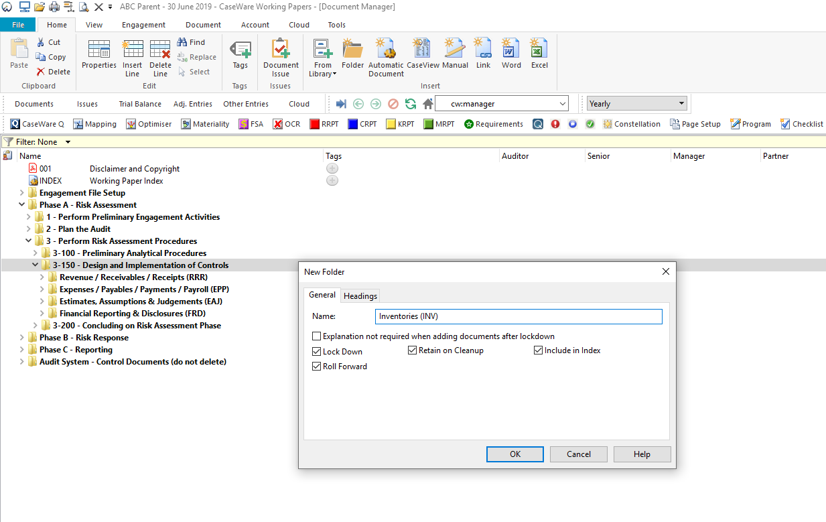The image size is (826, 522).
Task: Expand Phase B - Risk Response folder
Action: (22, 338)
